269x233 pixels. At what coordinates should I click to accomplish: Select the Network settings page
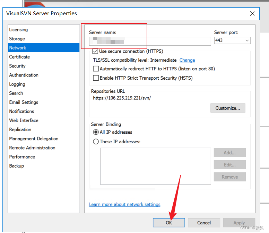pos(44,48)
